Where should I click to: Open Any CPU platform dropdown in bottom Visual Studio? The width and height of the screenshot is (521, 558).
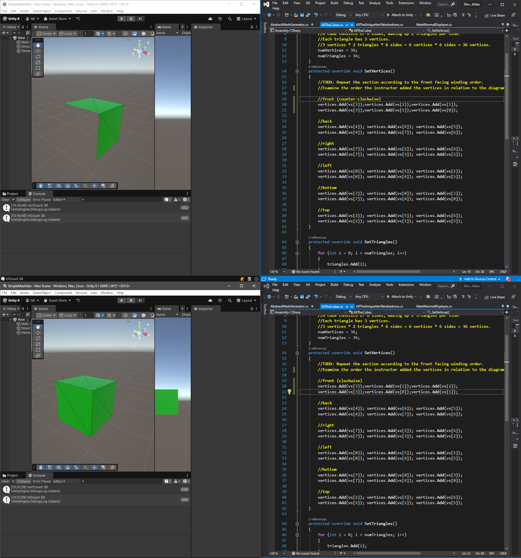click(369, 297)
